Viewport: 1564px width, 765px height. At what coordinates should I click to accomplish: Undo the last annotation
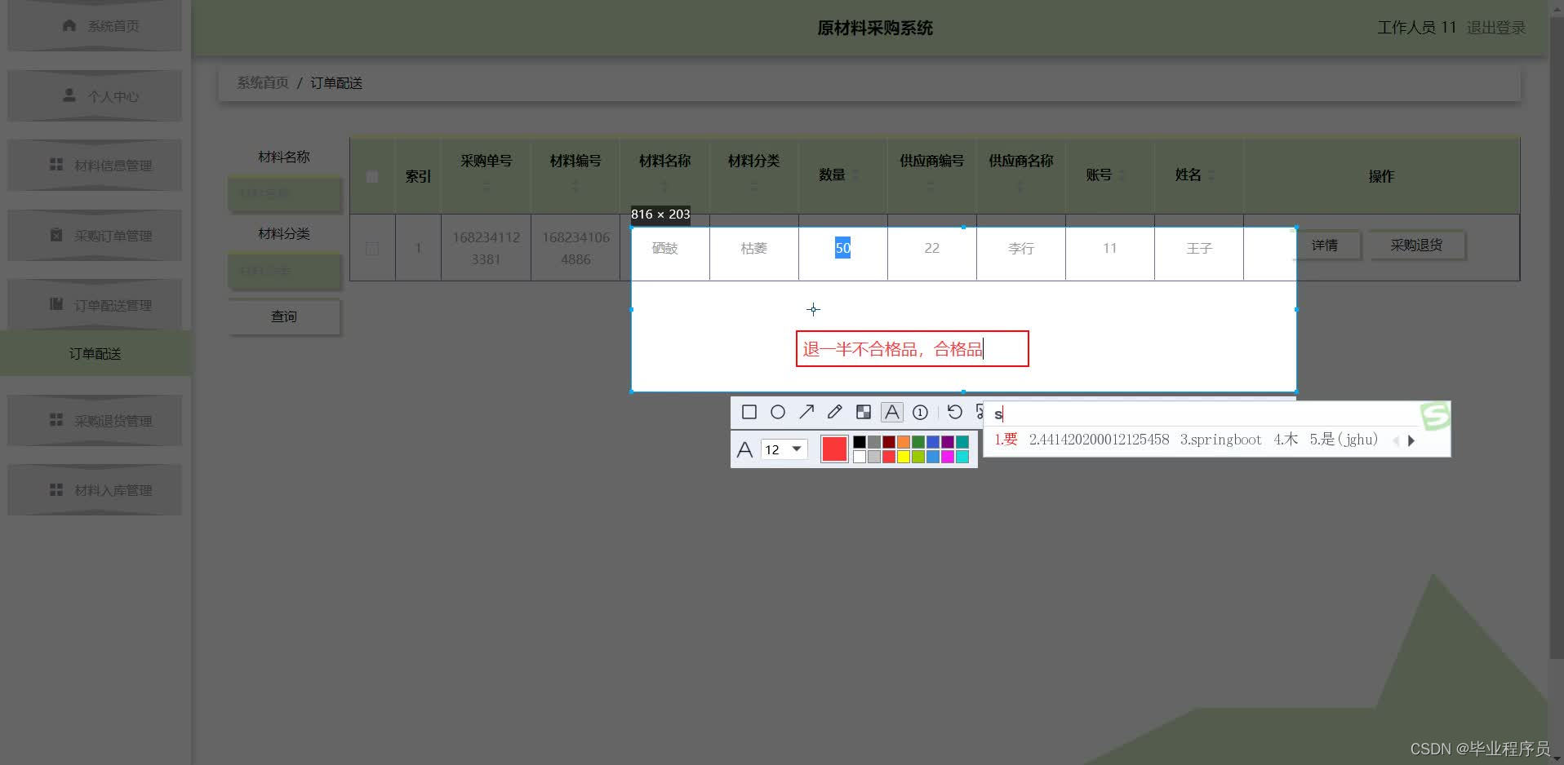tap(954, 412)
